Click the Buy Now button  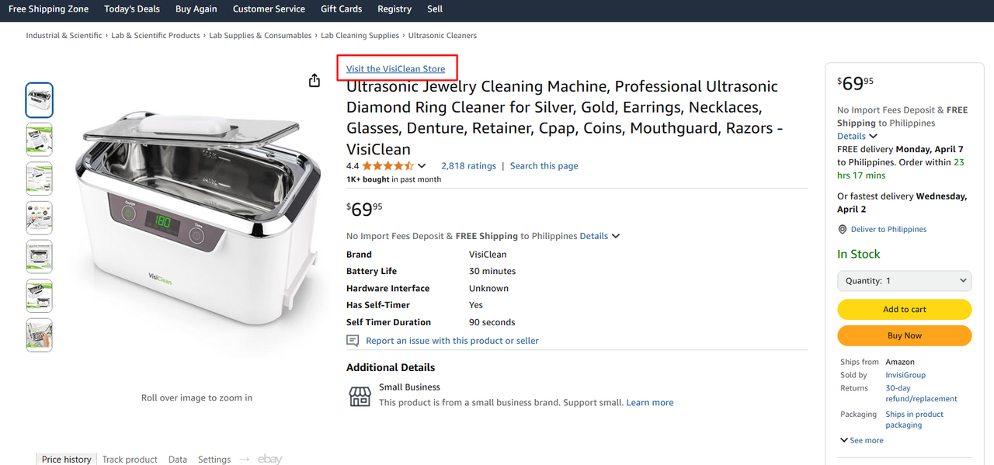(x=904, y=335)
